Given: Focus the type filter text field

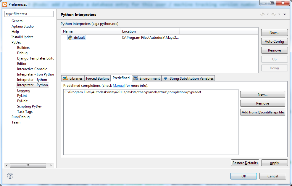Looking at the screenshot, I should pos(29,14).
